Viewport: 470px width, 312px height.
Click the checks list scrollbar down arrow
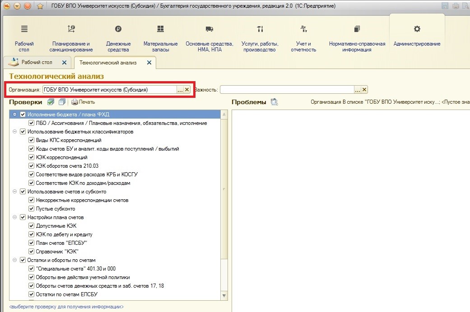point(224,296)
